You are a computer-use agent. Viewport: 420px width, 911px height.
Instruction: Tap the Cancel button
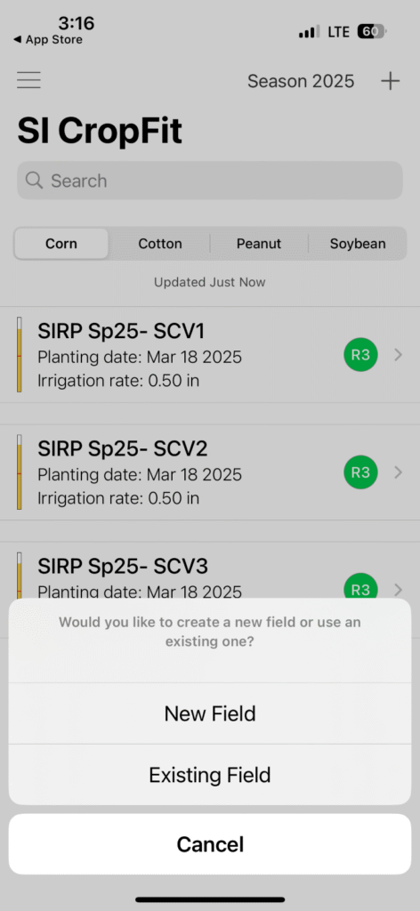(x=210, y=844)
